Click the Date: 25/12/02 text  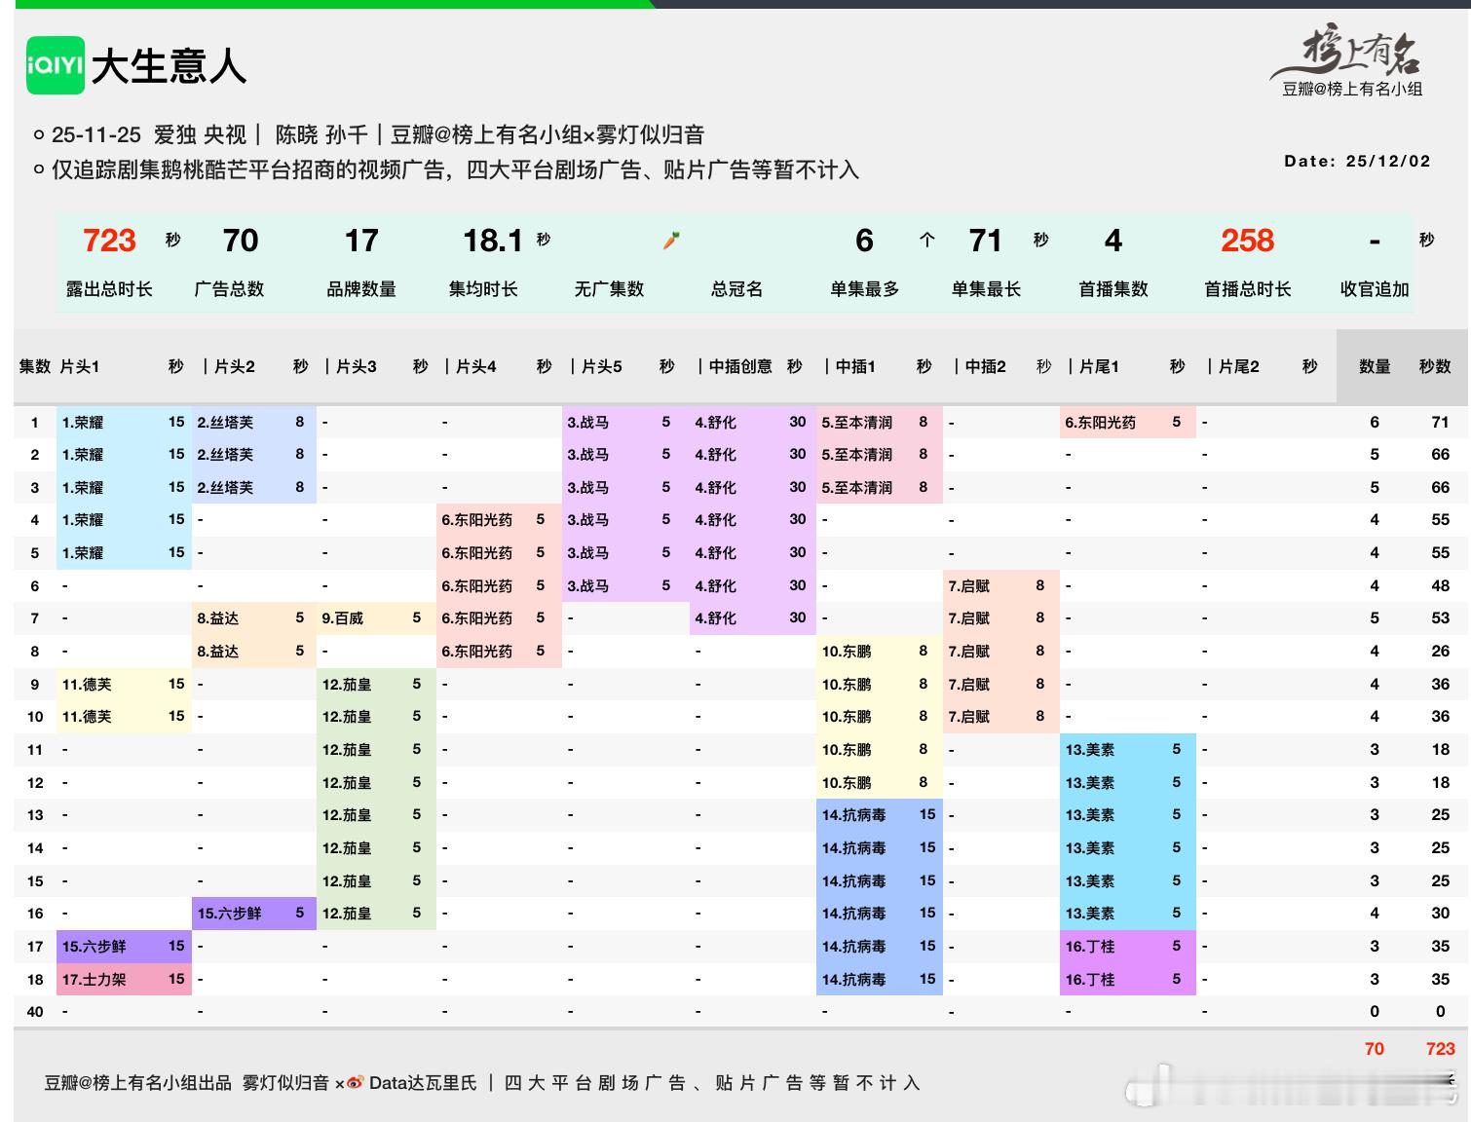(1357, 162)
